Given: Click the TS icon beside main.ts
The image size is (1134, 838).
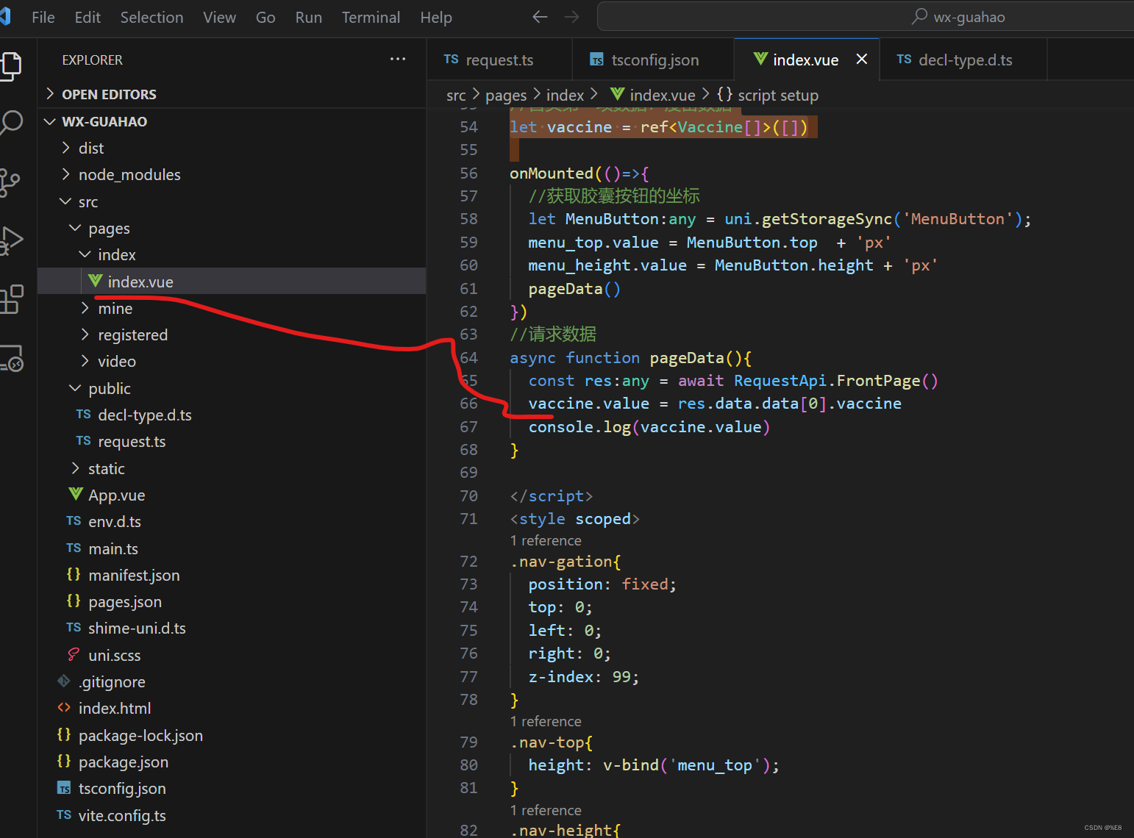Looking at the screenshot, I should 74,548.
